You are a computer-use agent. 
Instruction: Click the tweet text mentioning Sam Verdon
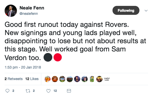tap(75, 41)
